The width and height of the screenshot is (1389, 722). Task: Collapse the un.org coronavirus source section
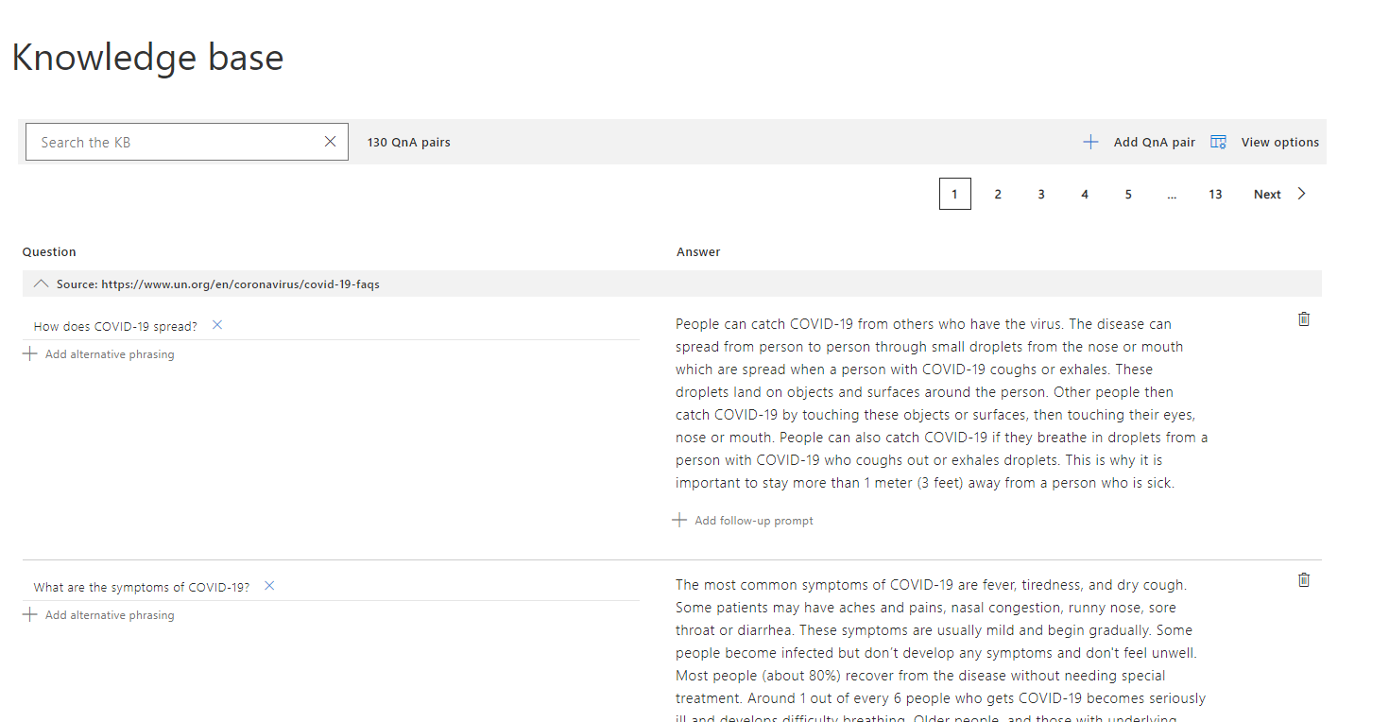click(41, 283)
